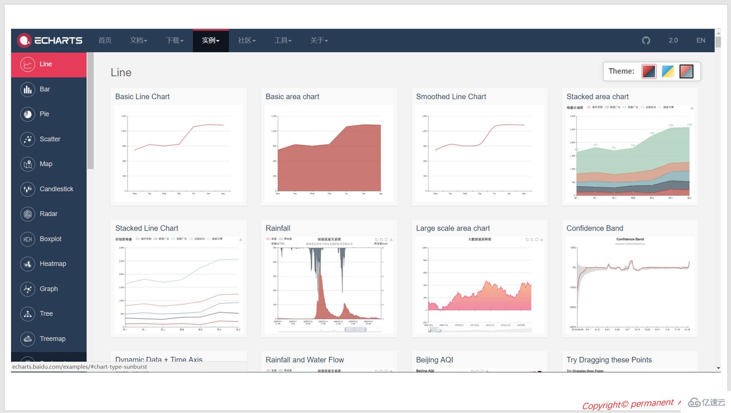Screen dimensions: 731x413
Task: Click the Rainfall title link
Action: [278, 228]
